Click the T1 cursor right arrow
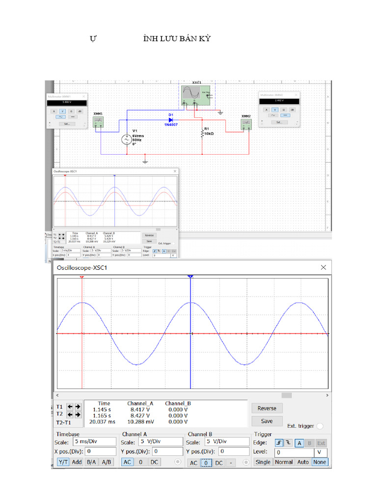The image size is (377, 503). [78, 407]
